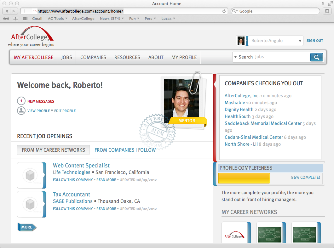
Task: Expand the News (374) bookmarks folder
Action: click(x=112, y=19)
